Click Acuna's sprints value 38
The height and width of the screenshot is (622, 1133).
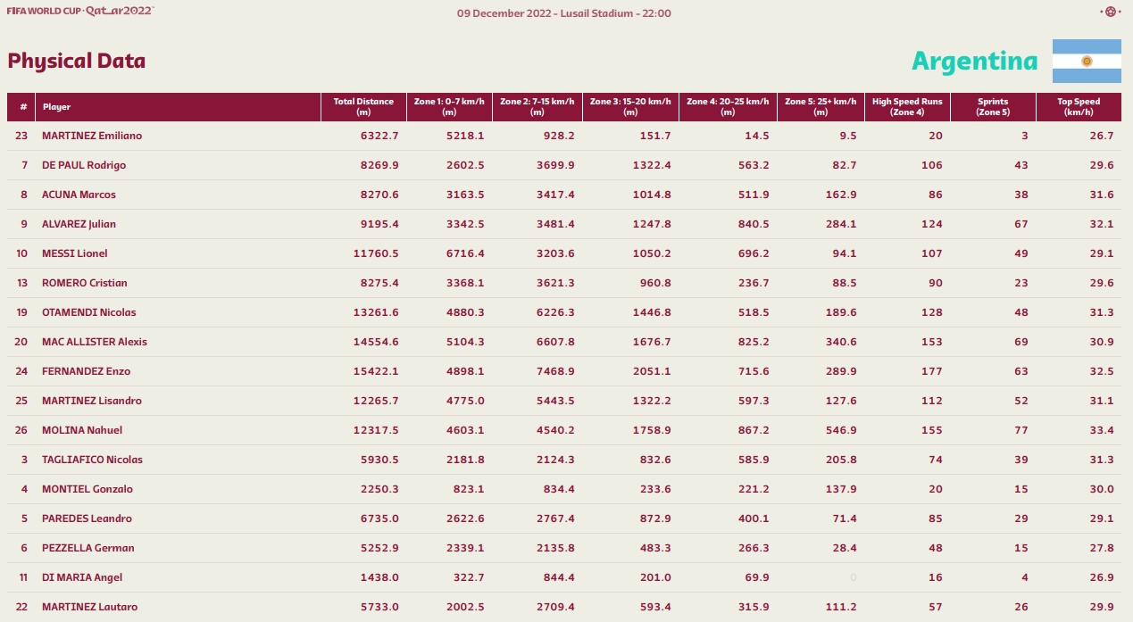click(1021, 195)
